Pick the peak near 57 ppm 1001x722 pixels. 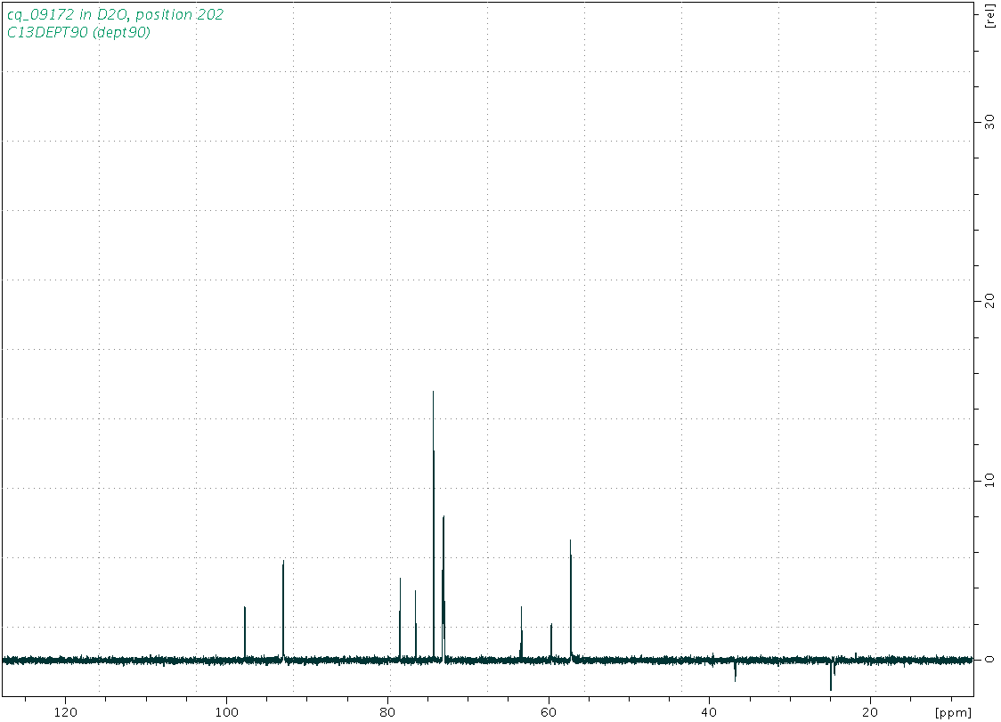coord(570,599)
